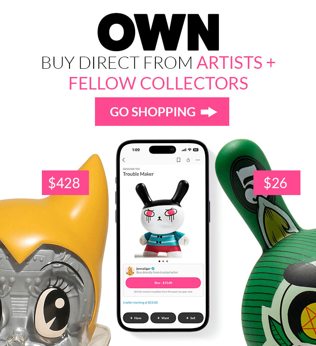This screenshot has width=316, height=346.
Task: Tap the share icon in phone header
Action: [188, 160]
